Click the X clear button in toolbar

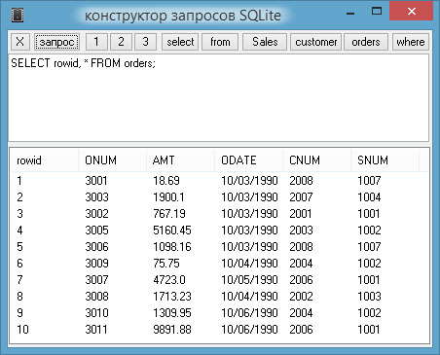pyautogui.click(x=20, y=42)
